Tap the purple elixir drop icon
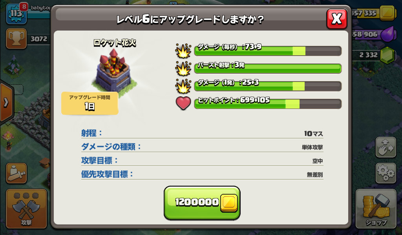The image size is (402, 235). tap(387, 34)
